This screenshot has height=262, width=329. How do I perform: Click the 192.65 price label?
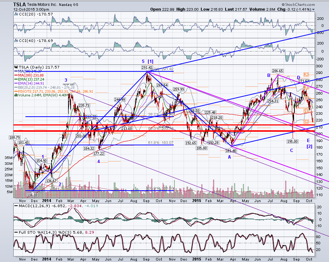point(191,143)
